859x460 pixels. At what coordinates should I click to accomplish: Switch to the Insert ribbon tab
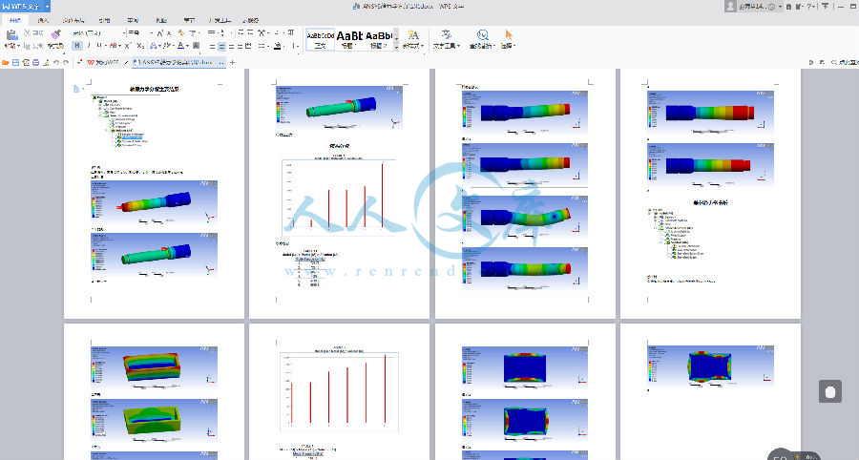tap(42, 19)
